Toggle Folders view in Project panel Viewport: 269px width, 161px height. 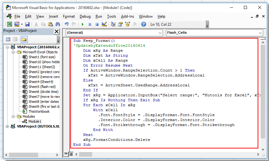click(24, 39)
